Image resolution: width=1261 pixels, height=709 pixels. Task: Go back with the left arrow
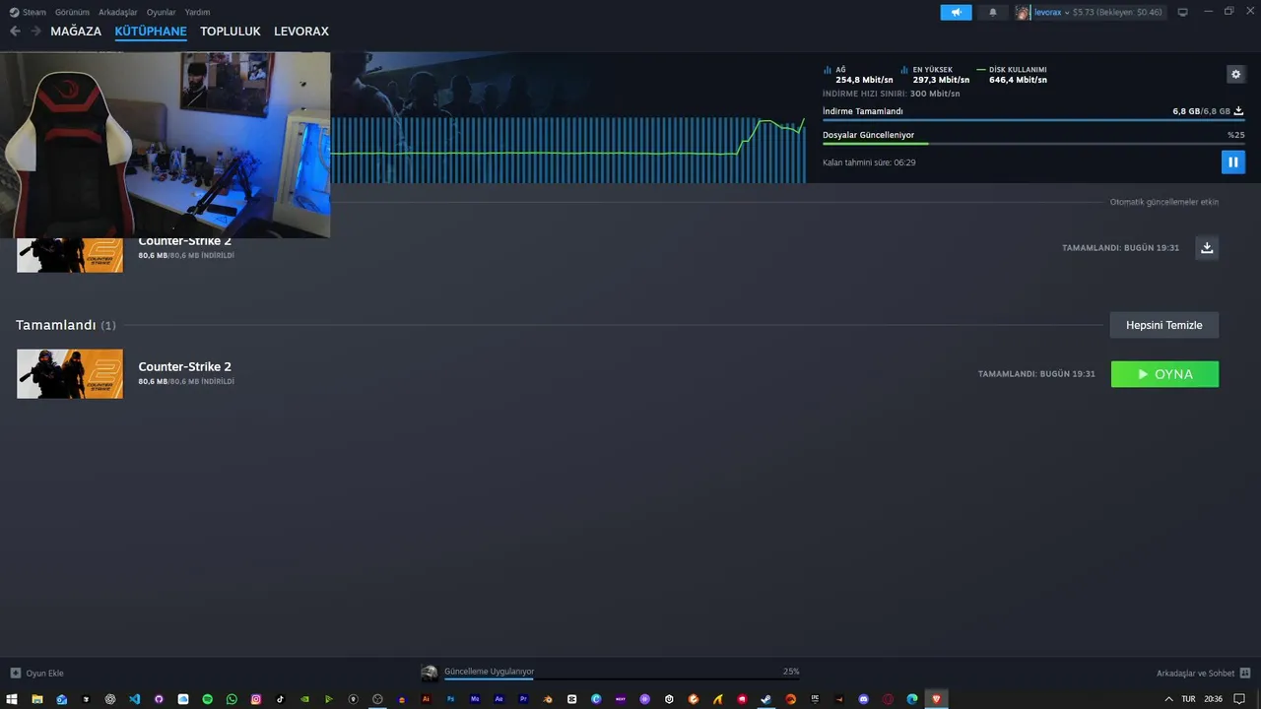pyautogui.click(x=15, y=32)
